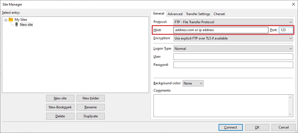
Task: Switch to the Transfer Settings tab
Action: (x=198, y=14)
